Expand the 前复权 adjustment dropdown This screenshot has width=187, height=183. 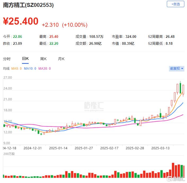pos(176,69)
